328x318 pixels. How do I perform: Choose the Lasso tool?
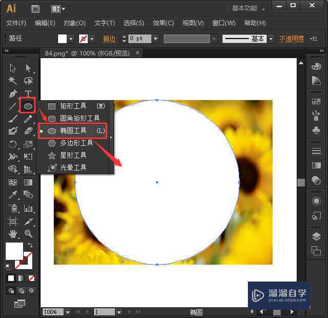(28, 81)
